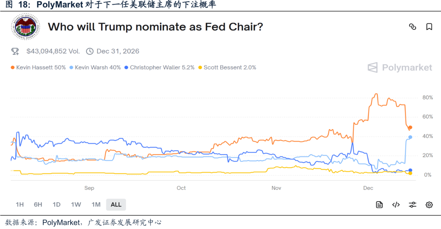Click Scott Bessent's yellow legend dot
This screenshot has width=441, height=229.
[200, 67]
